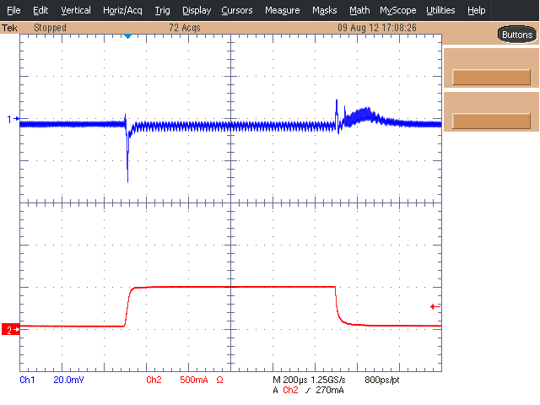Click the upper blank side-panel button
Viewport: 540px width, 405px height.
click(x=491, y=77)
